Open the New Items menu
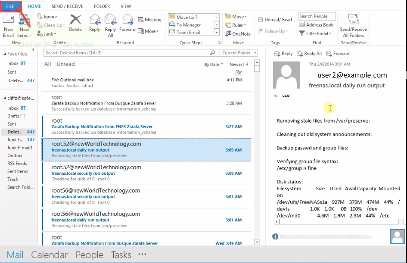Screen dimensions: 407x263 pyautogui.click(x=24, y=26)
